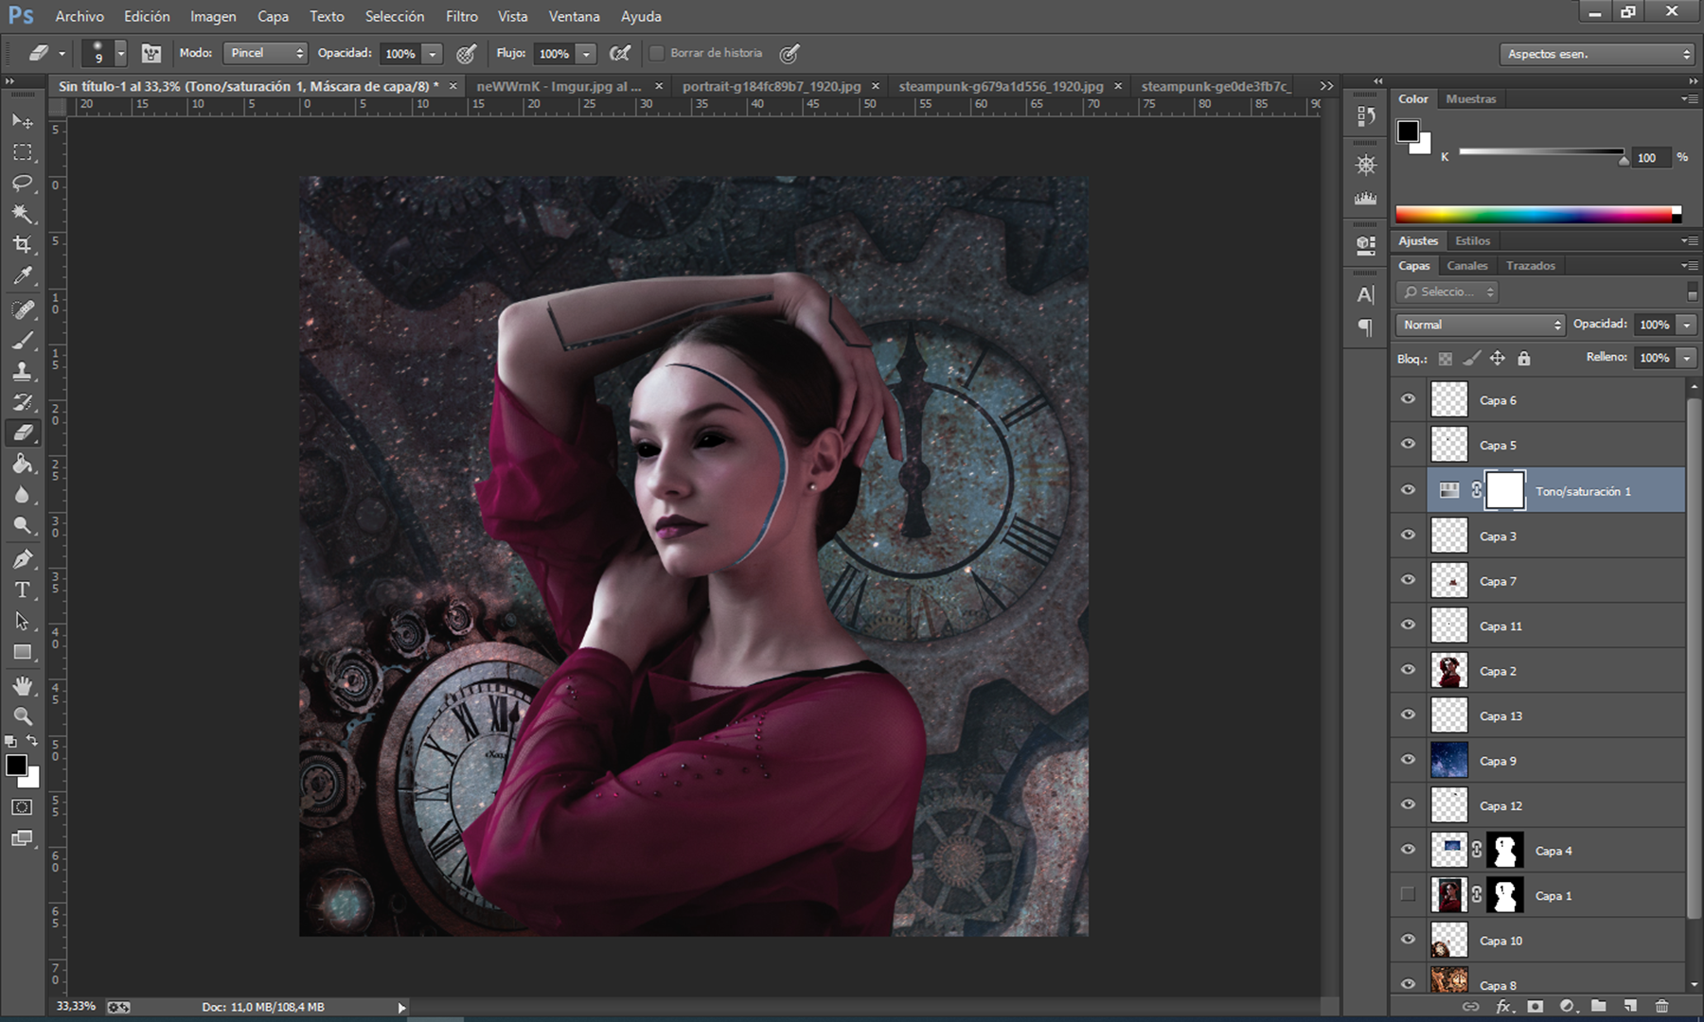
Task: Select the Move tool
Action: pos(23,121)
